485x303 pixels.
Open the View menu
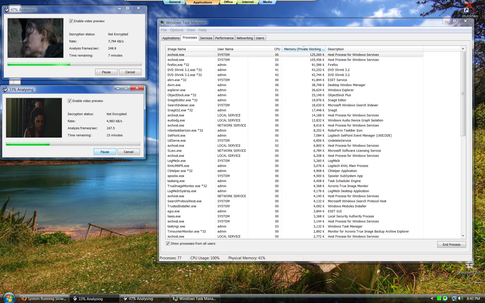[x=191, y=30]
